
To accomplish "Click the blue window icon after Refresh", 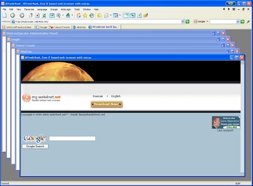I will click(52, 15).
